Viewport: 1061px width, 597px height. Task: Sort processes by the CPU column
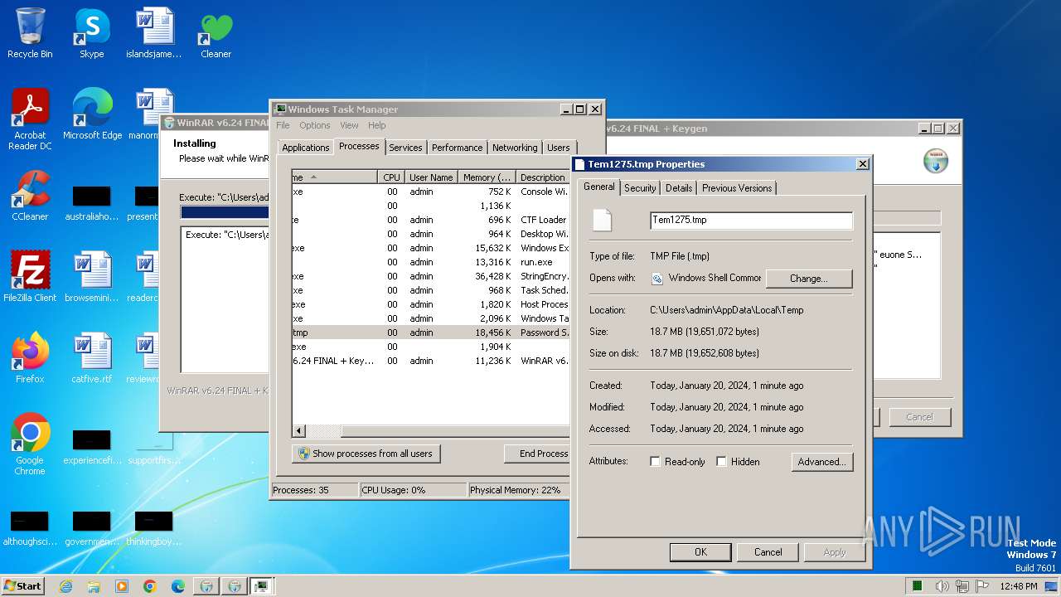(391, 177)
